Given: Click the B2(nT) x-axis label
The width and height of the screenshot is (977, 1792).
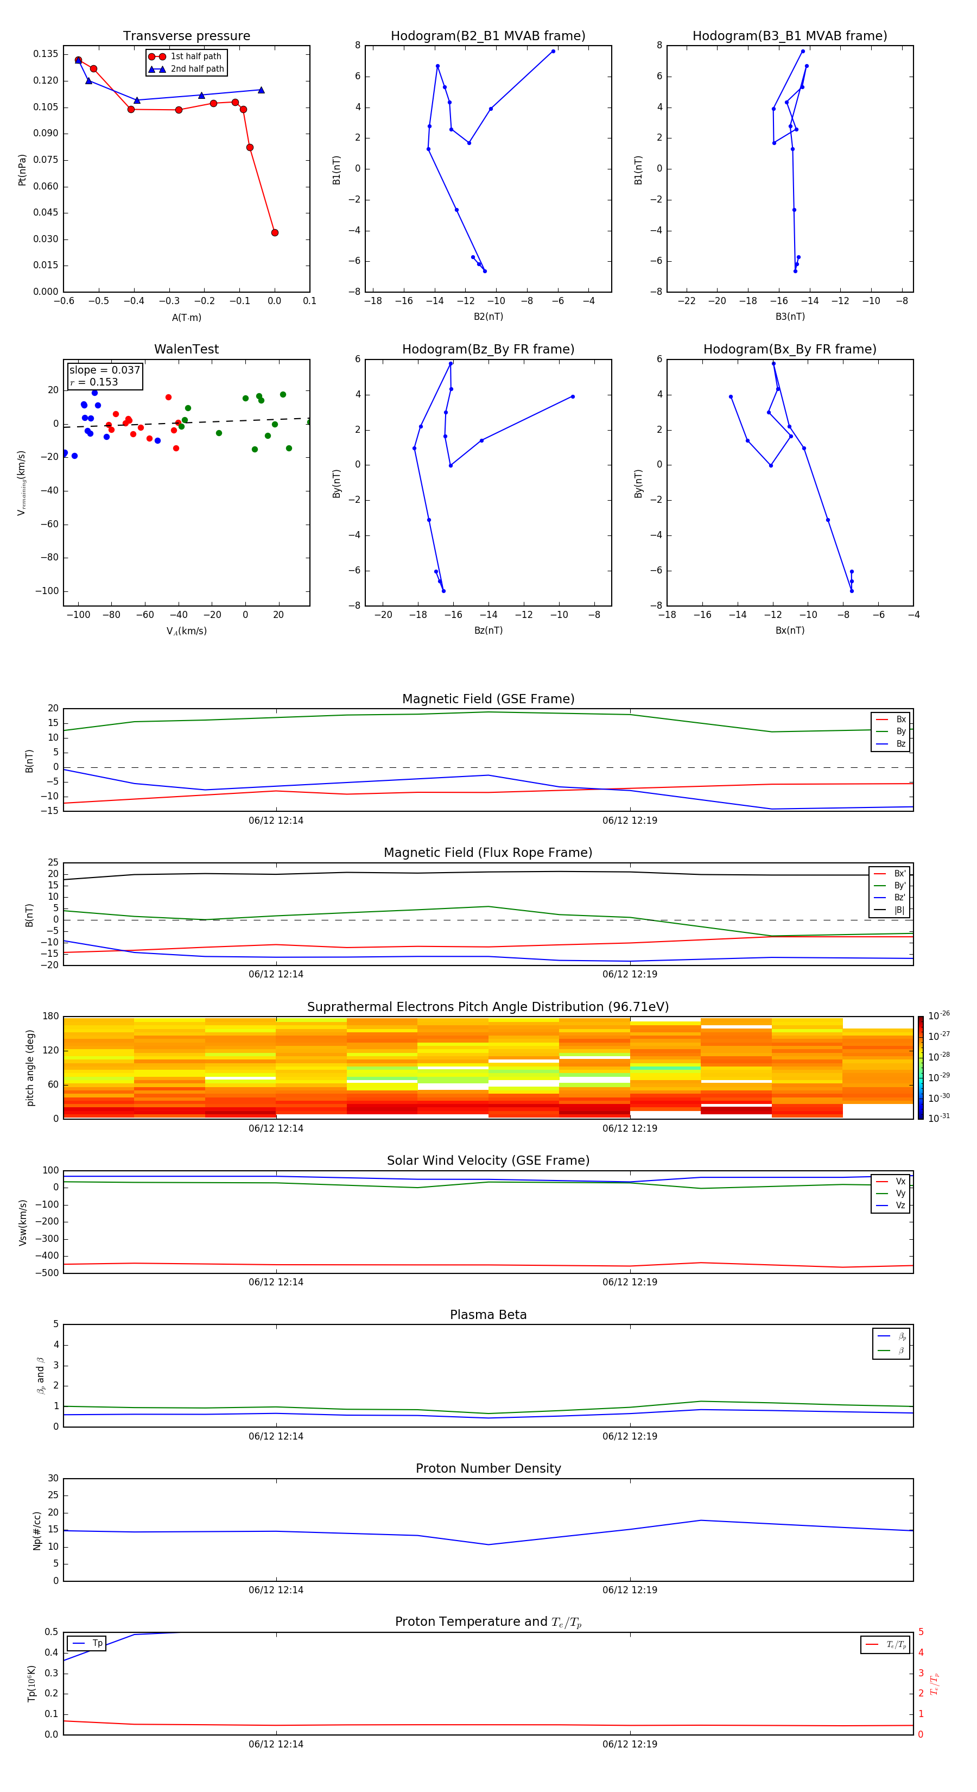Looking at the screenshot, I should coord(488,317).
